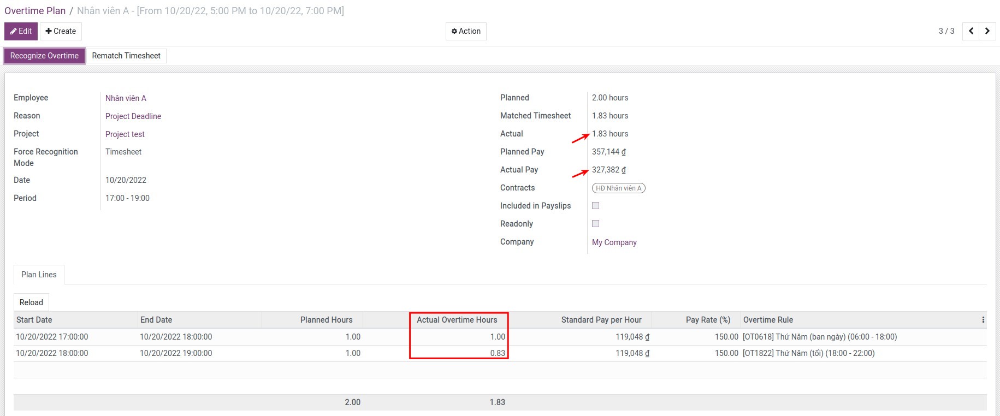Click the HĐ Nhân viên A contract tag
1000x416 pixels.
coord(618,188)
